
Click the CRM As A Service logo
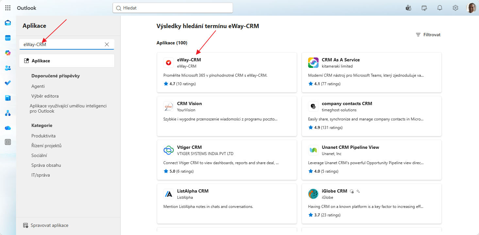click(x=313, y=63)
